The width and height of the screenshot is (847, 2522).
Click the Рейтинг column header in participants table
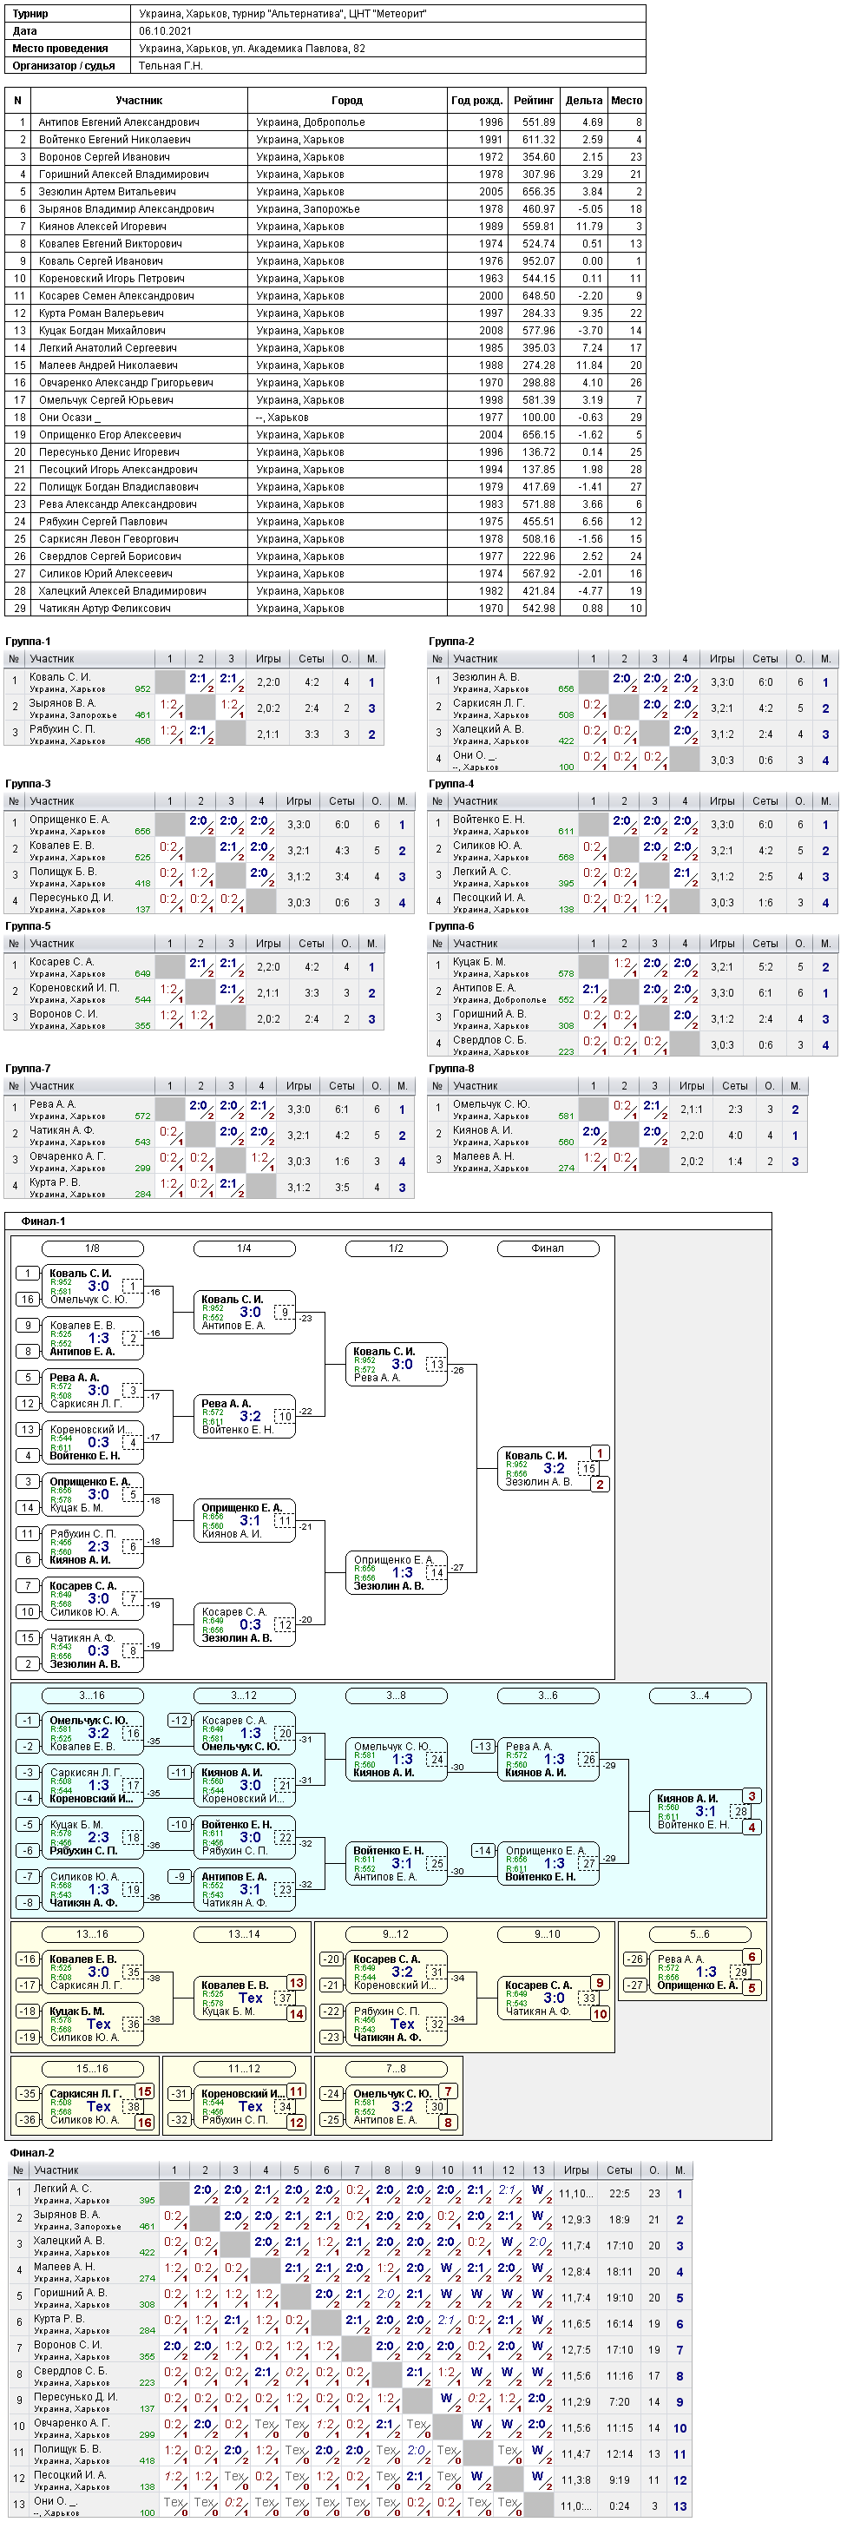(534, 100)
